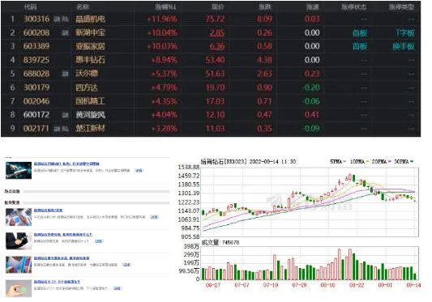Select stock 国机精工 in row 7
Image resolution: width=432 pixels, height=302 pixels.
(x=90, y=101)
